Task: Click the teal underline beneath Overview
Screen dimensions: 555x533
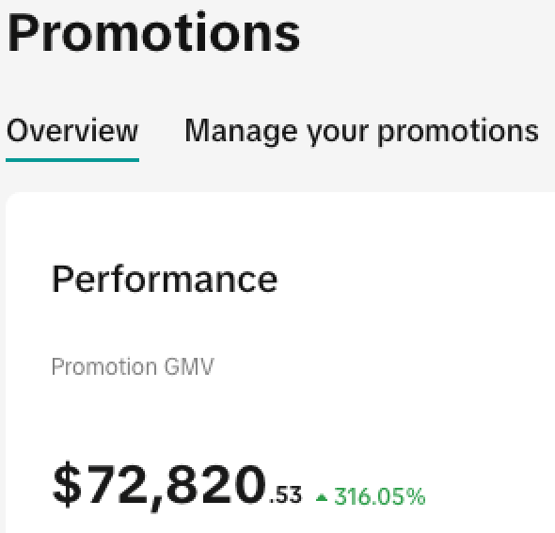Action: 72,160
